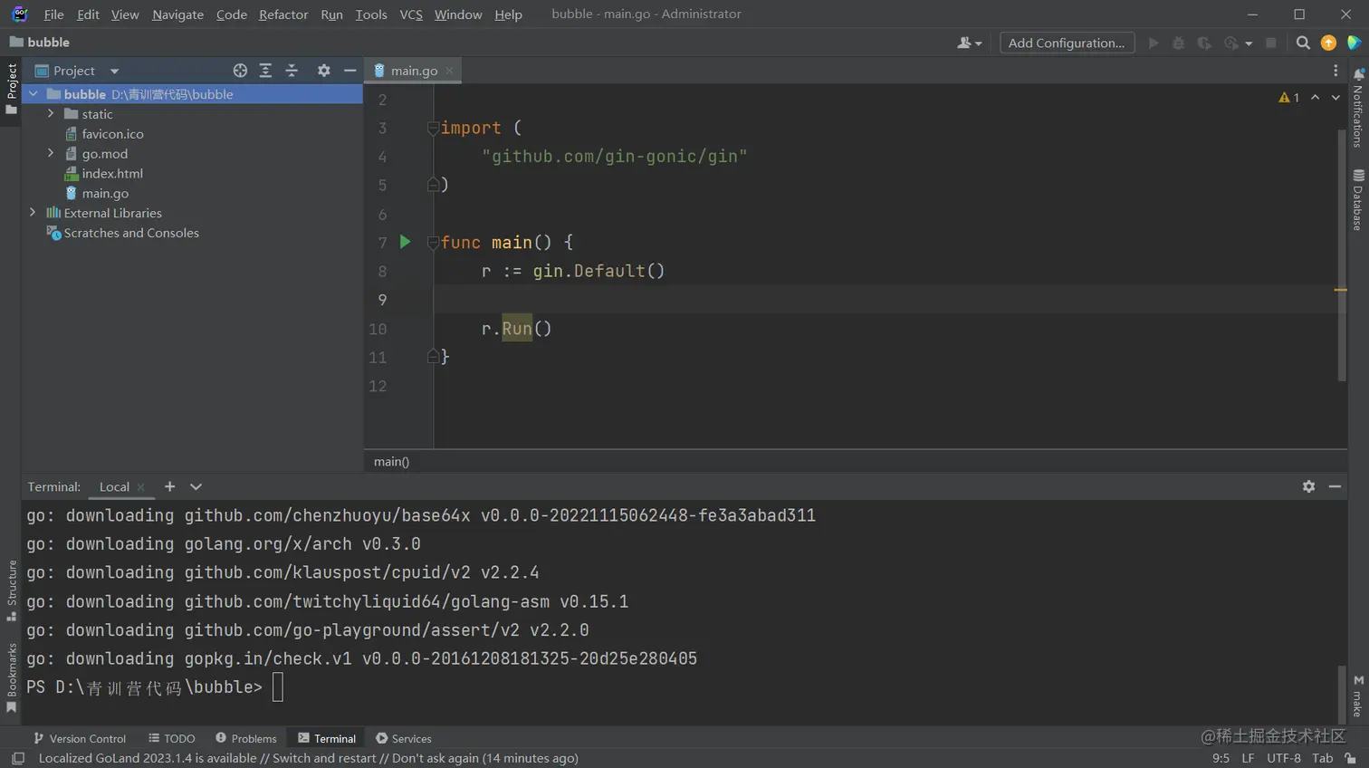Click LF line separator in status bar

pyautogui.click(x=1248, y=758)
